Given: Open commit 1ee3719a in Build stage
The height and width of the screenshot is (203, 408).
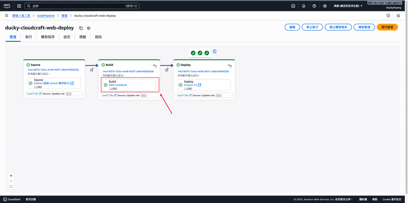Looking at the screenshot, I should 109,95.
